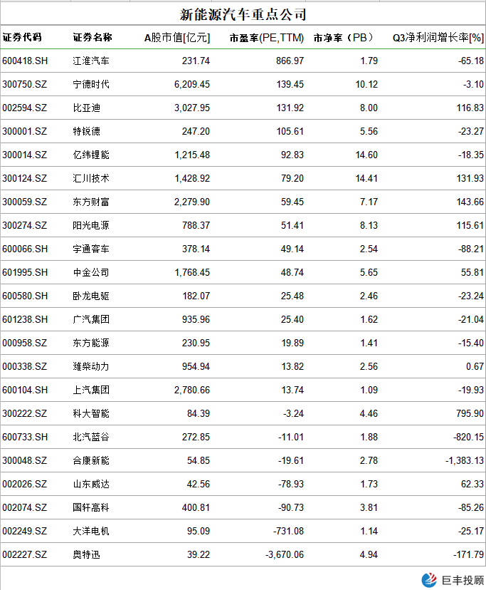The image size is (486, 590).
Task: Click market value 1,768.45
Action: coord(192,272)
